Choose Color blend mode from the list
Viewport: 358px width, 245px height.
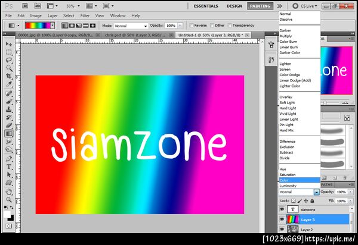(x=300, y=180)
